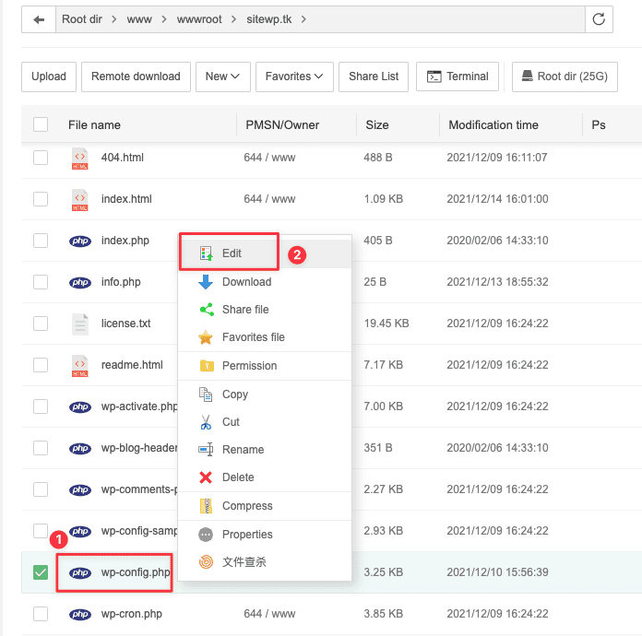Screen dimensions: 642x636
Task: Open the Share List
Action: pos(374,77)
